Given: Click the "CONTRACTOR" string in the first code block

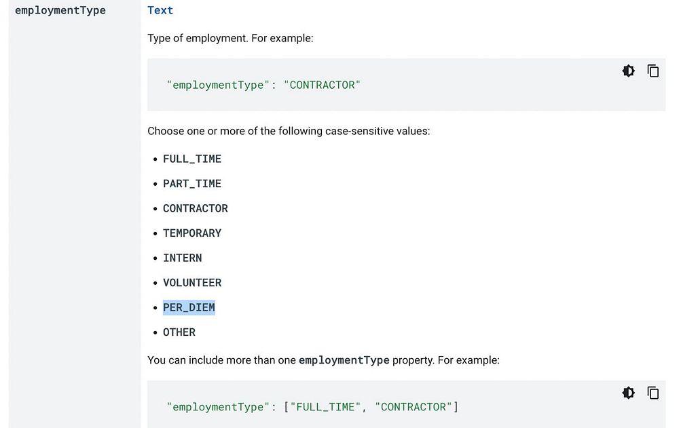Looking at the screenshot, I should click(322, 85).
